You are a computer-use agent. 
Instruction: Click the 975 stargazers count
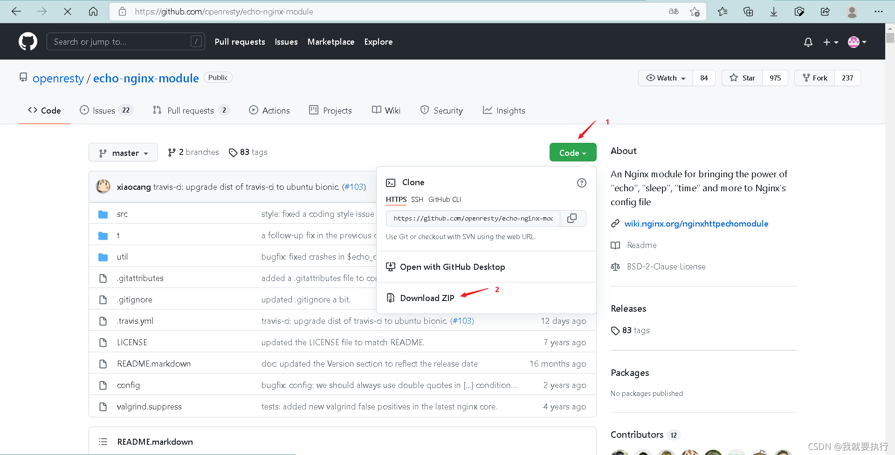pos(775,78)
